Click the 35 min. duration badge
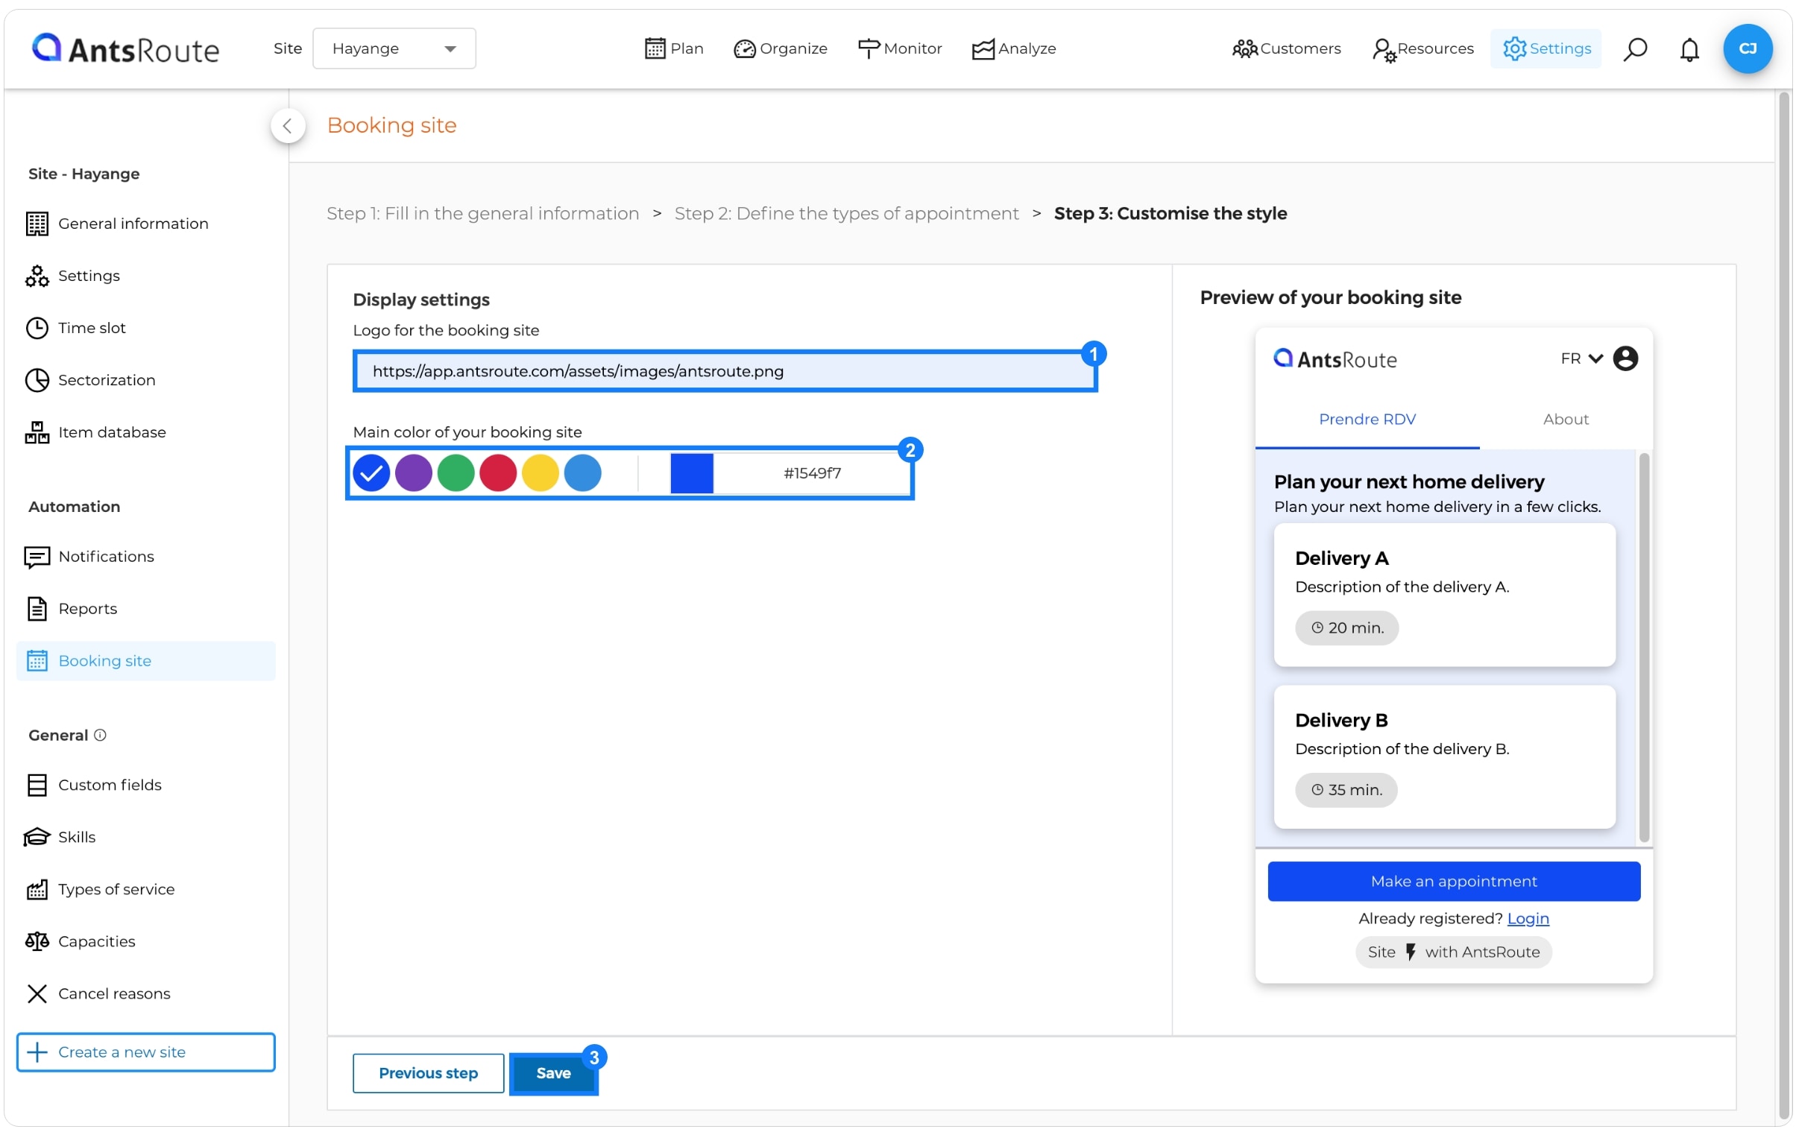Viewport: 1796px width, 1135px height. (x=1346, y=791)
